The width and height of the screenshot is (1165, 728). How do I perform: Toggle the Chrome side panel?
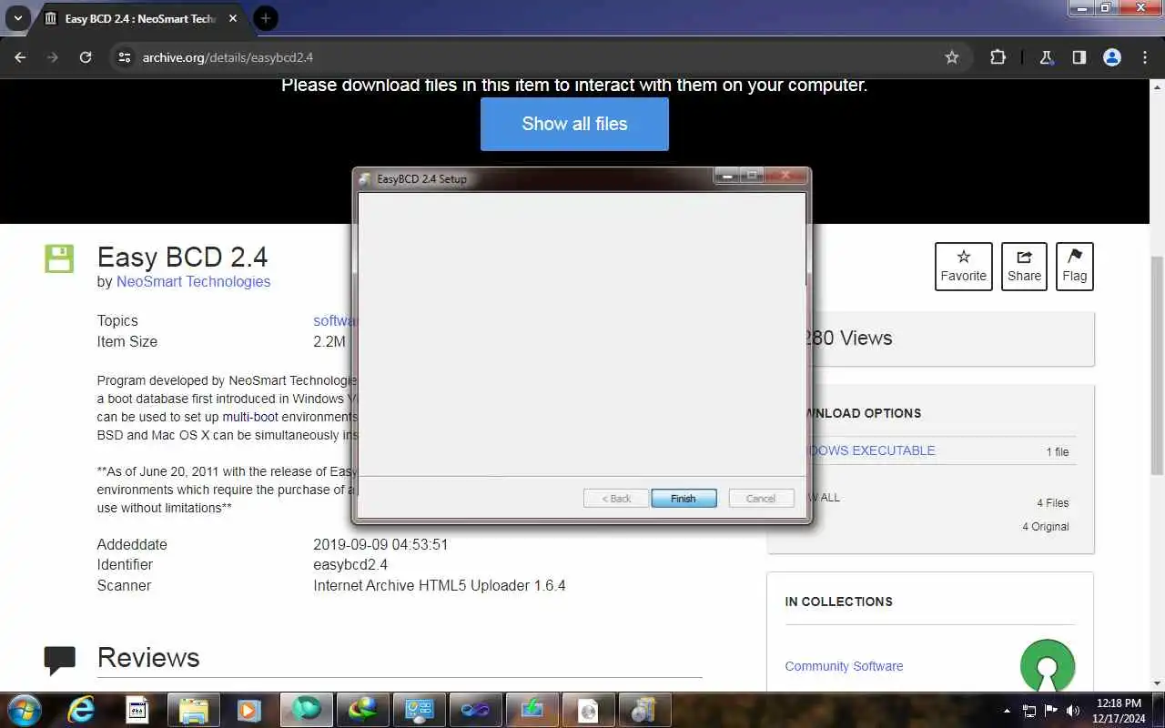tap(1079, 57)
